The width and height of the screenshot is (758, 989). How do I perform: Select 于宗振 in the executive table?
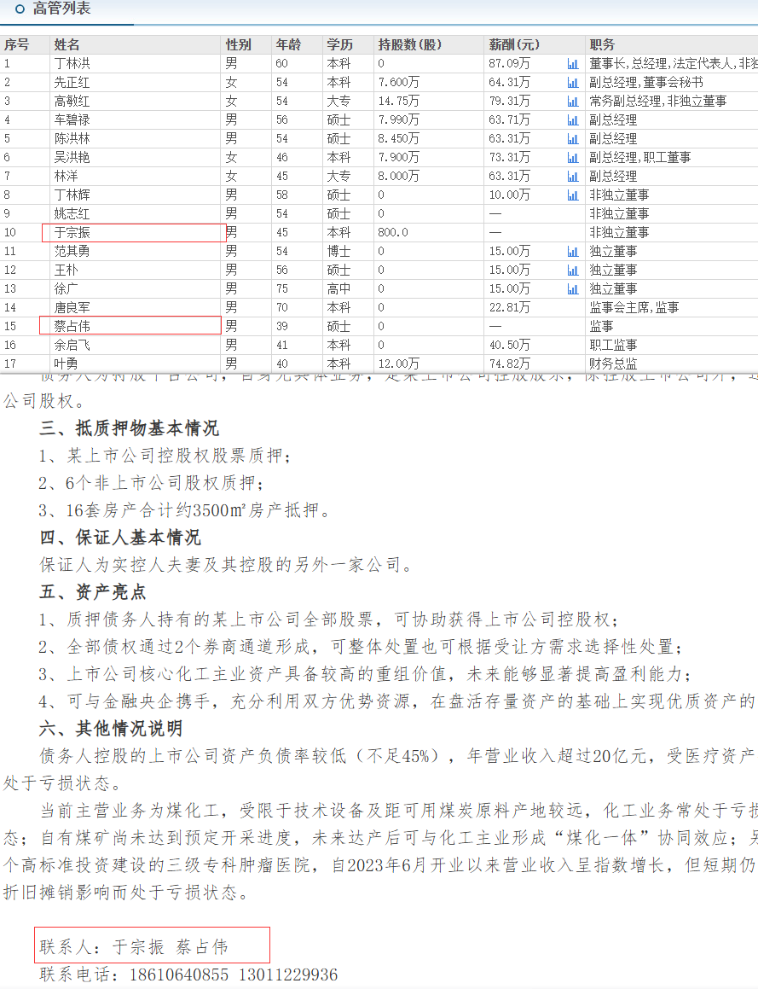[72, 233]
